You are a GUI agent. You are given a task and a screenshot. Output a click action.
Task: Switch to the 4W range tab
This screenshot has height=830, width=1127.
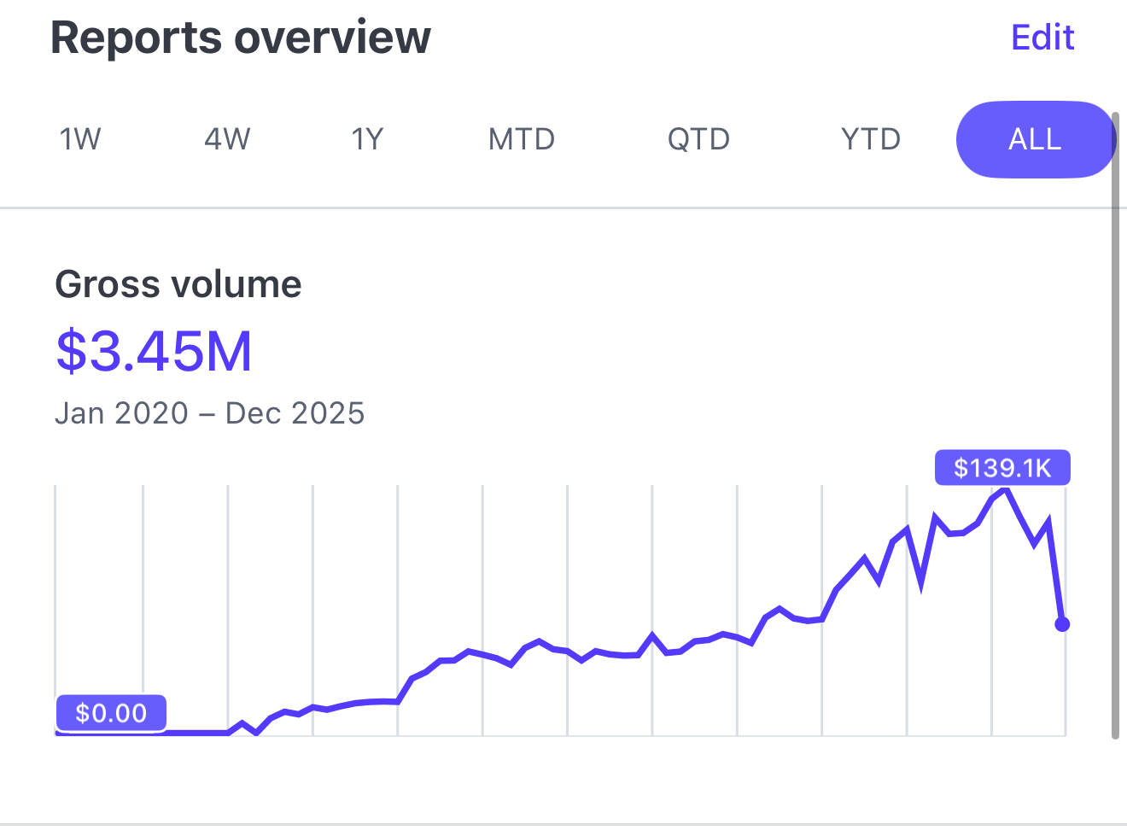tap(227, 139)
